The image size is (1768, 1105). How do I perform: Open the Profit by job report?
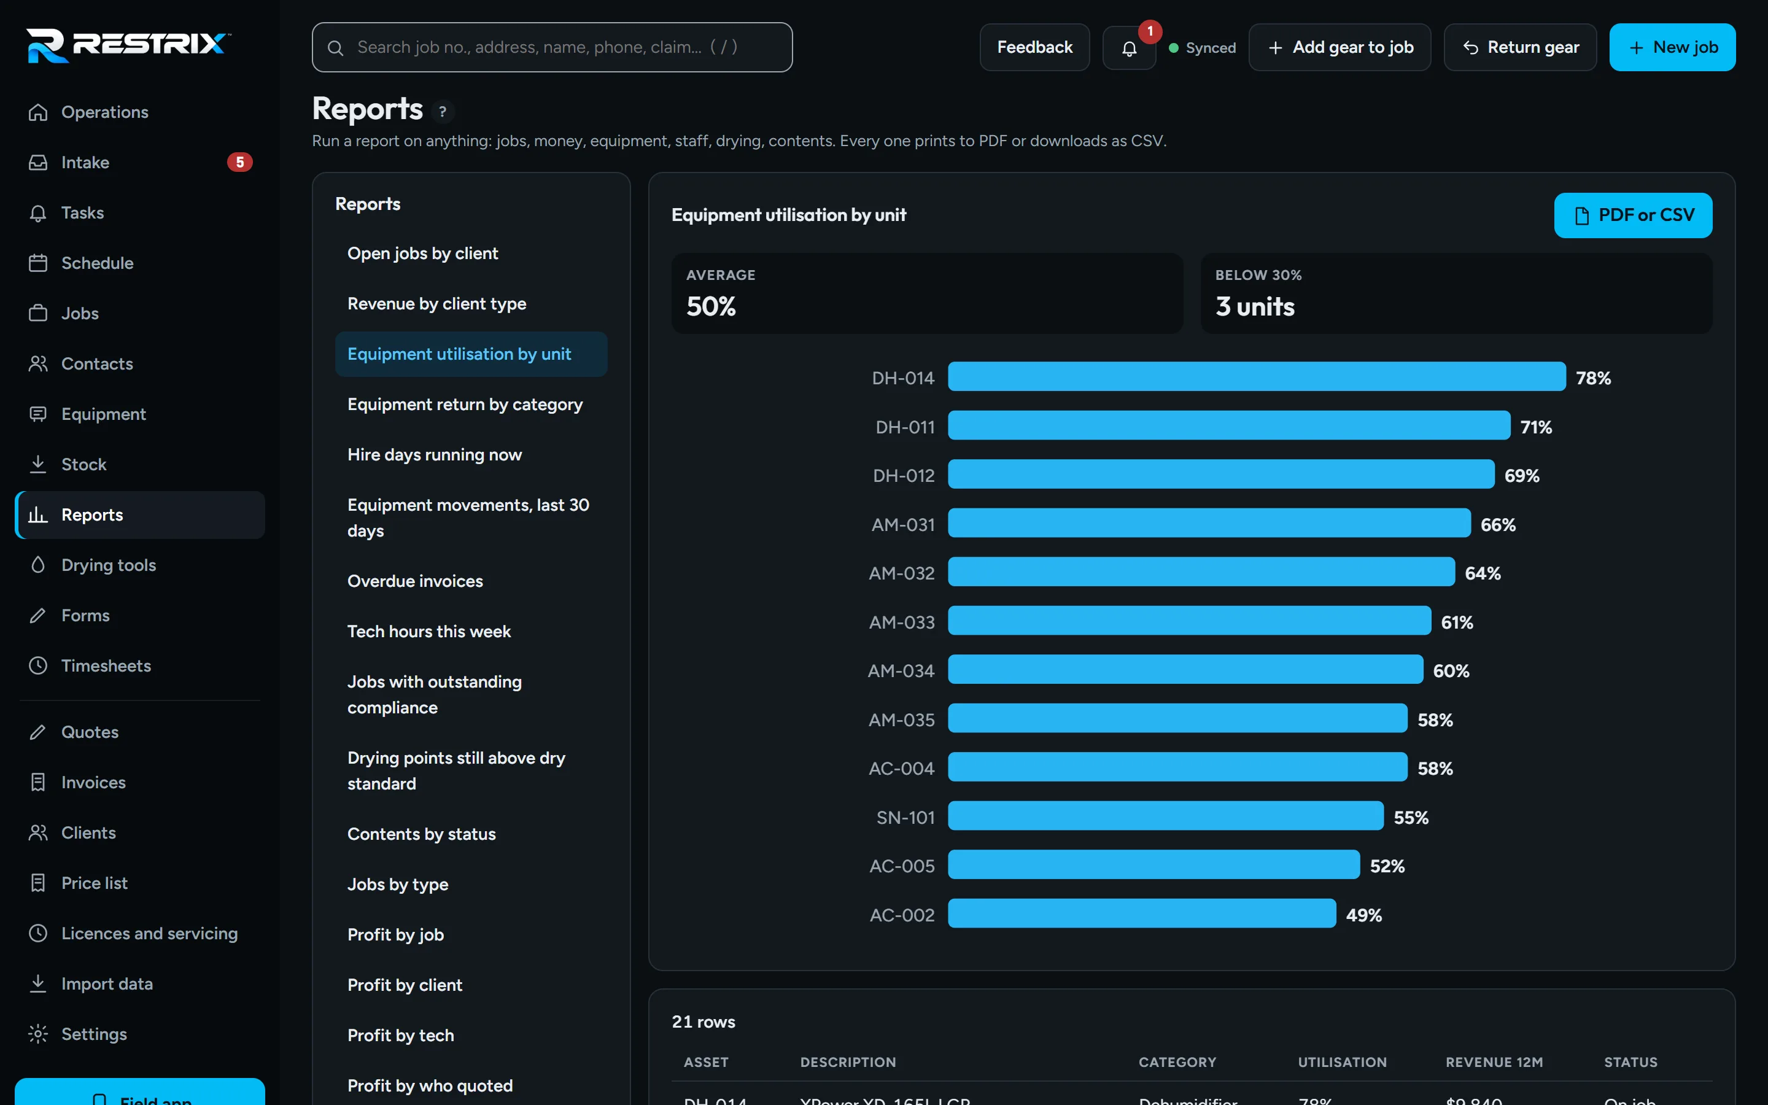470,935
